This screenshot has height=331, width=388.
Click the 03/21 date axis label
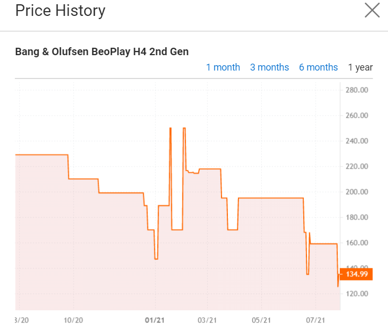207,320
